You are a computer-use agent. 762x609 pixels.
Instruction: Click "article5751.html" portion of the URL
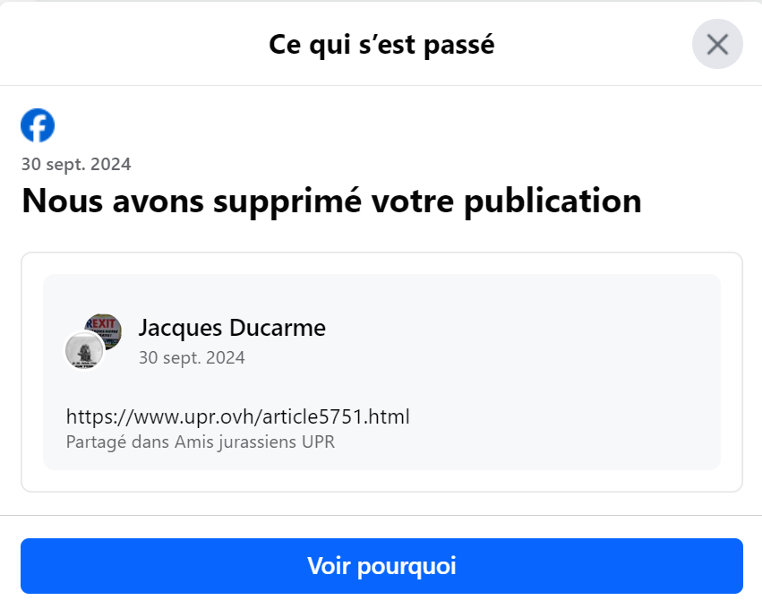click(x=334, y=417)
